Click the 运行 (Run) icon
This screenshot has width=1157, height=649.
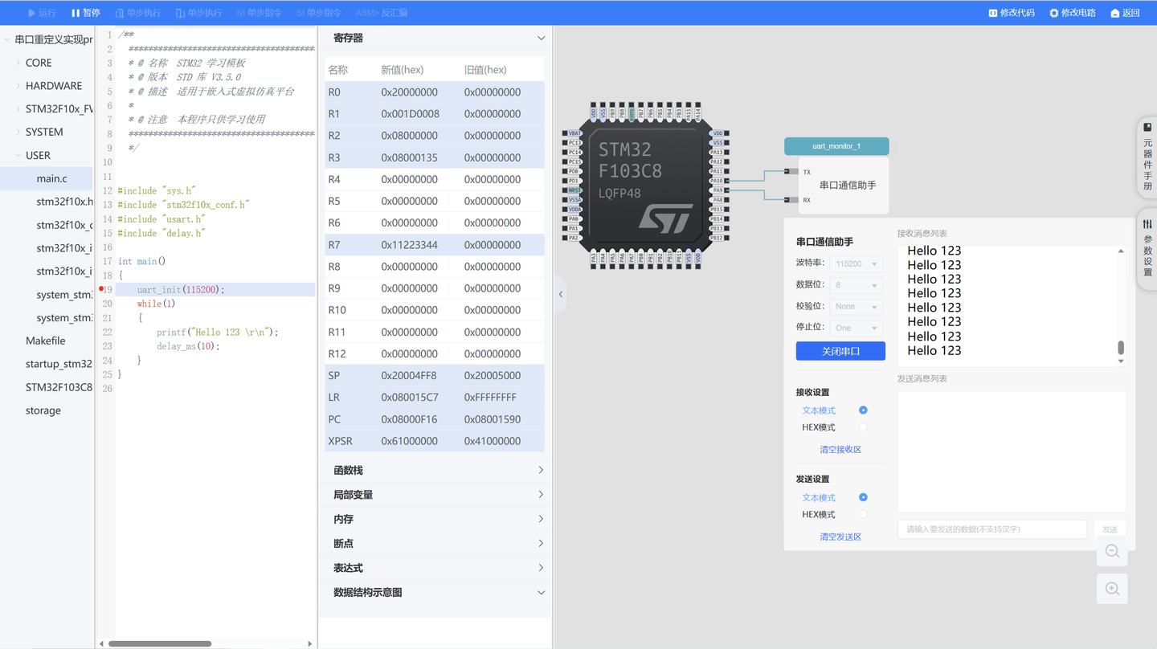coord(36,12)
